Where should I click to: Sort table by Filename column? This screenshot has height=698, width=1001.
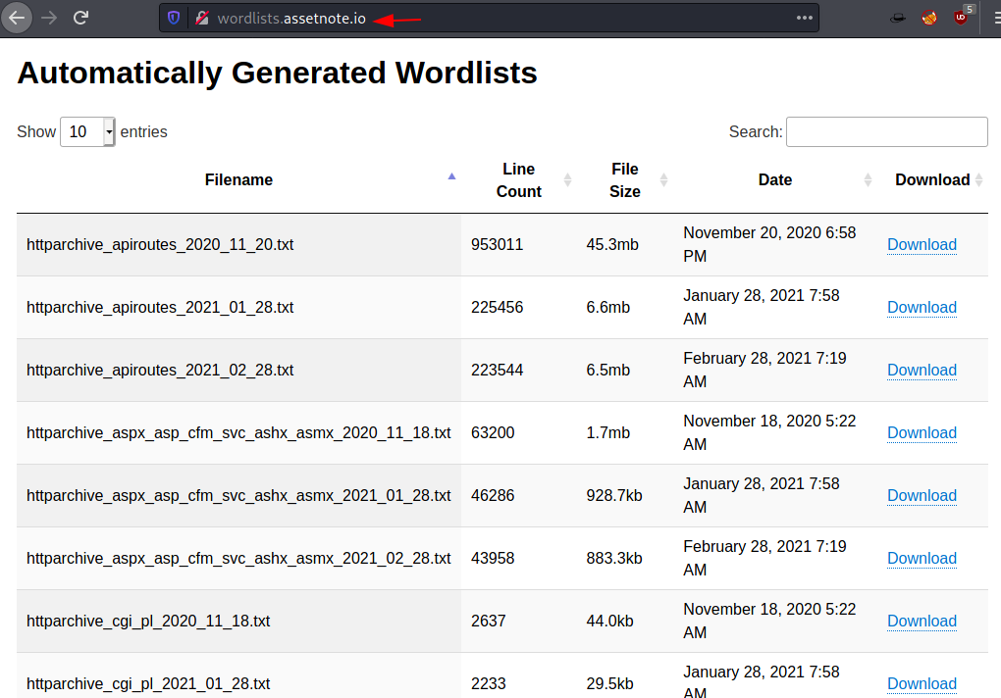tap(238, 180)
